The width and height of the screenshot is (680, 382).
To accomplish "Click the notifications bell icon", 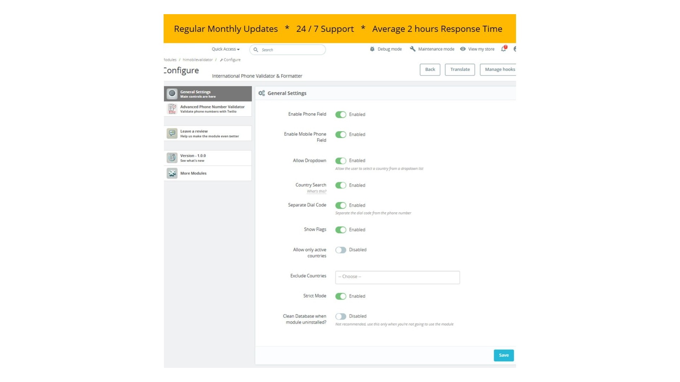I will (503, 49).
